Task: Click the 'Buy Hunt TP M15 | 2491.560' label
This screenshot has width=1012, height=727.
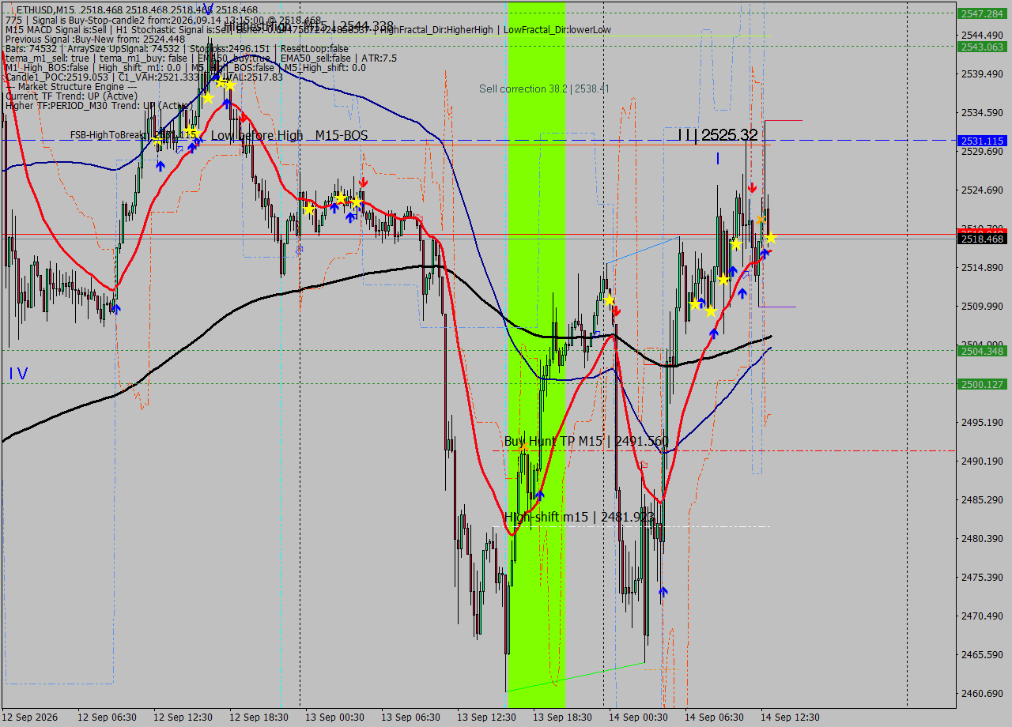Action: 586,441
